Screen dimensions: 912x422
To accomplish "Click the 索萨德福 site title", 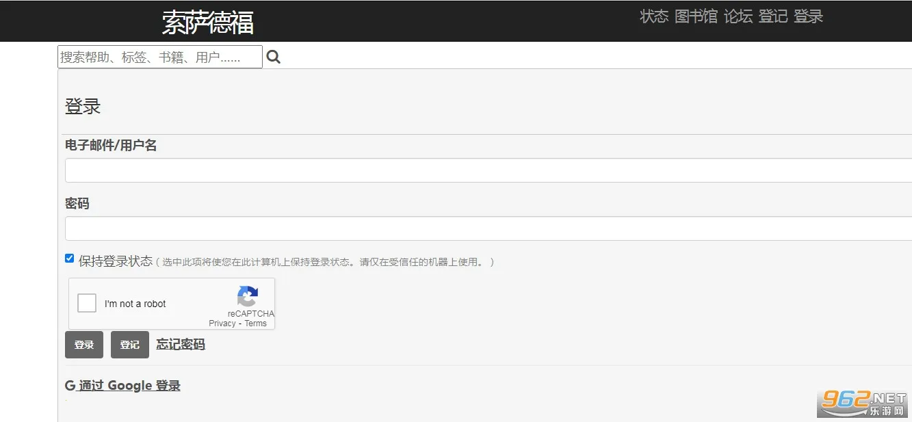I will 207,21.
